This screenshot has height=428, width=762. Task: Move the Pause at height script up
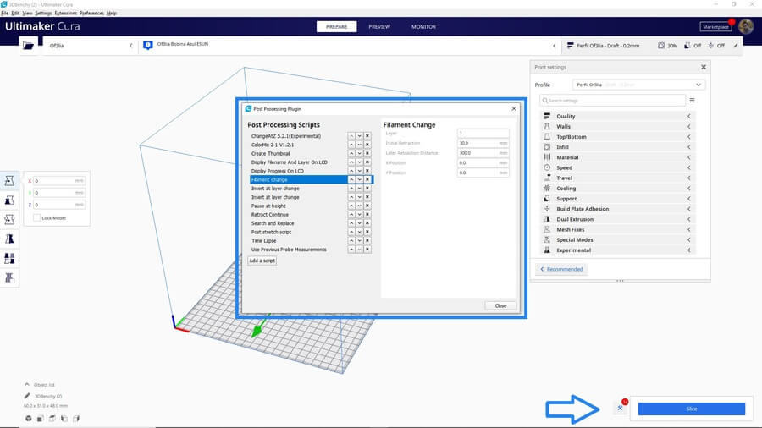click(351, 206)
